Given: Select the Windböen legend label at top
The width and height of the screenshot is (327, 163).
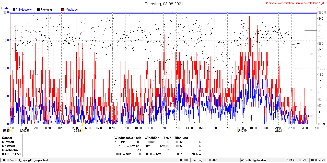Looking at the screenshot, I should pyautogui.click(x=71, y=10).
